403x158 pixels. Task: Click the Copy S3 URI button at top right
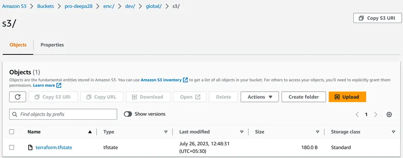coord(377,18)
